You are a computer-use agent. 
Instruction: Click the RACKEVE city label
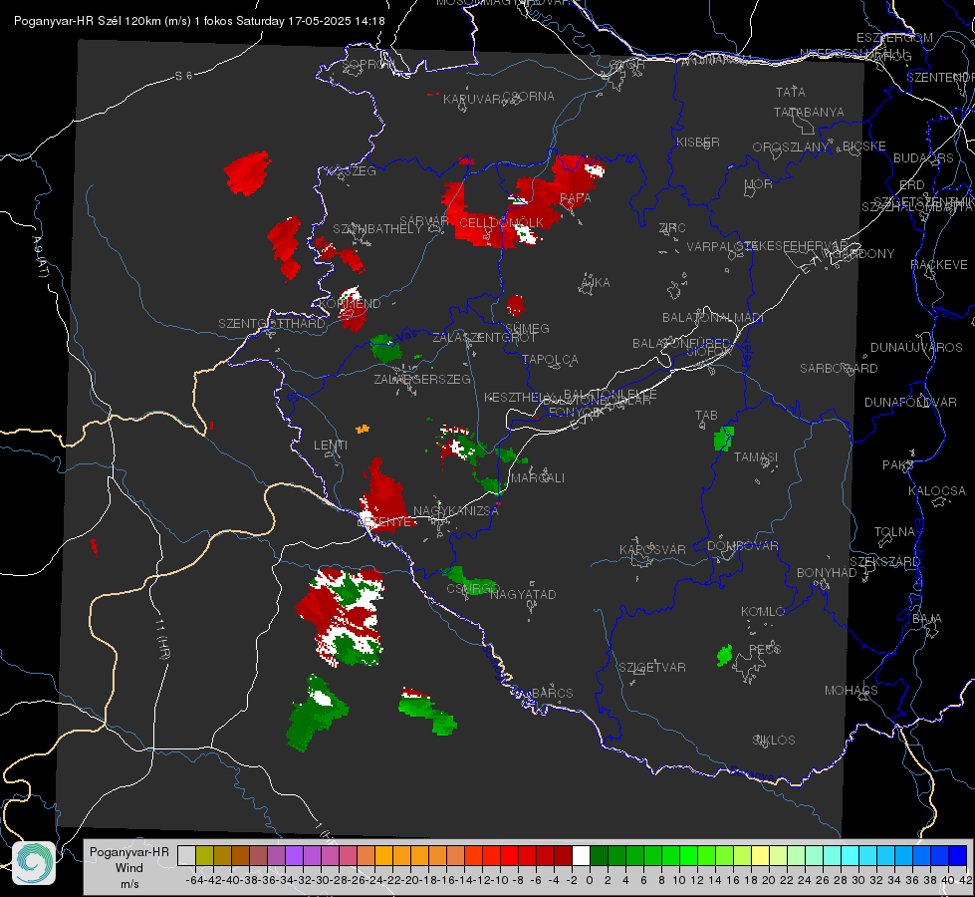(939, 265)
